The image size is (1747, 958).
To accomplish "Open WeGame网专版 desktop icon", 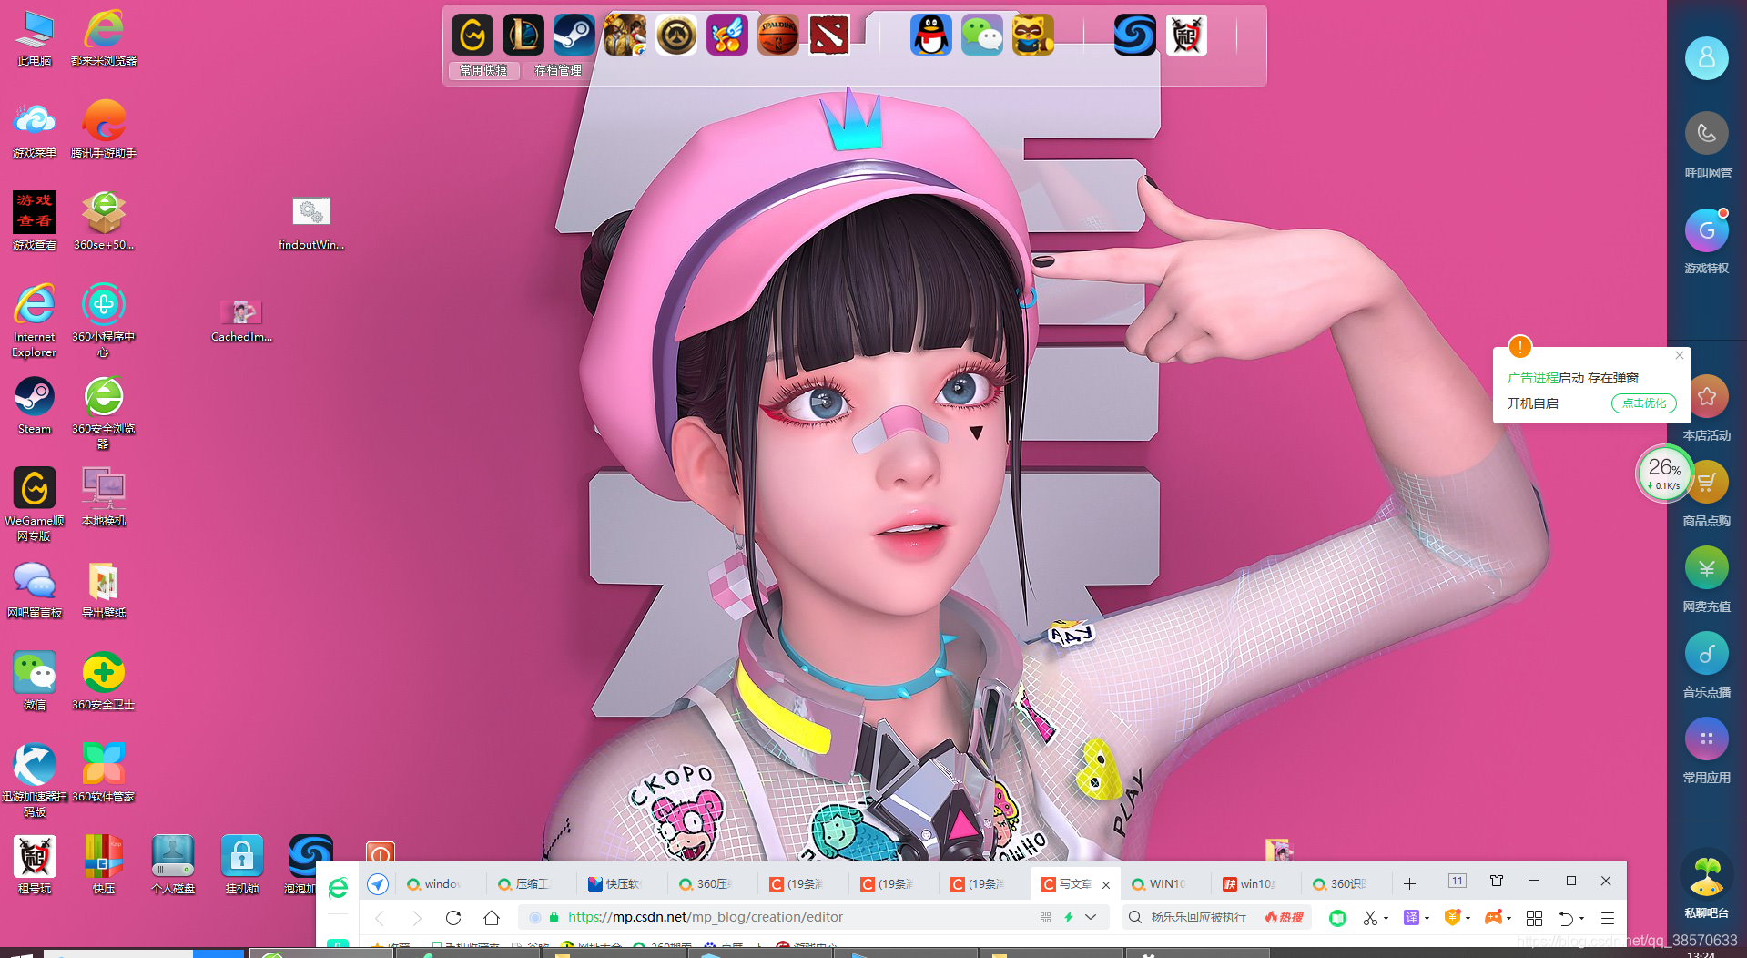I will 35,504.
